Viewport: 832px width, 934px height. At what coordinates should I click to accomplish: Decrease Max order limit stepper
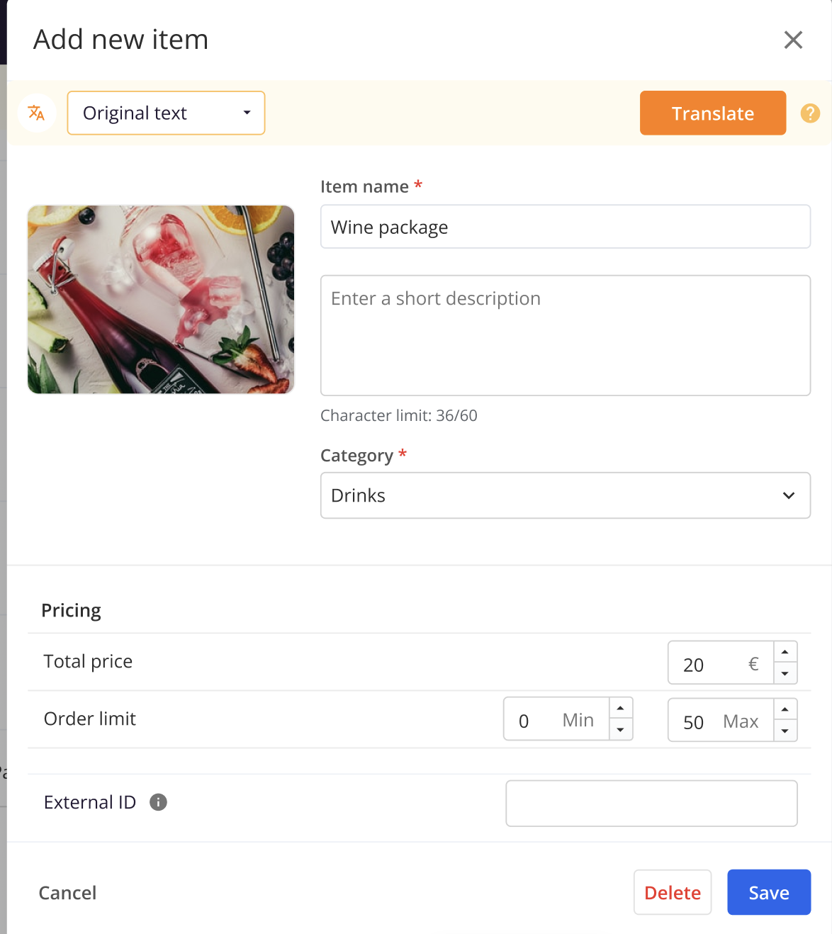coord(785,731)
